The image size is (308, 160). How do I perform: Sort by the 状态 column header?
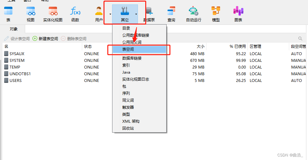88,47
